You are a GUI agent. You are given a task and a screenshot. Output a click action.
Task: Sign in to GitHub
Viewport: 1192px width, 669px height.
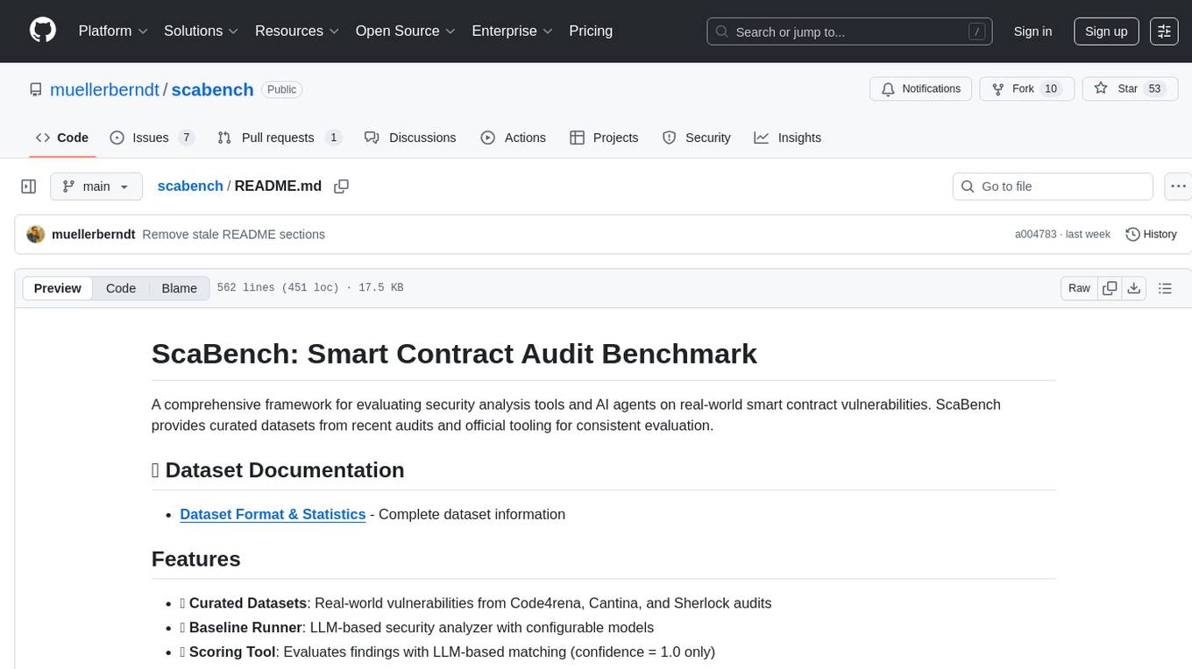tap(1032, 32)
